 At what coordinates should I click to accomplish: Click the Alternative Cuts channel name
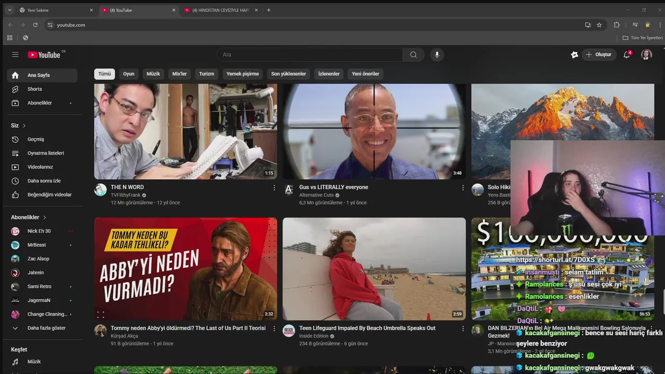tap(316, 195)
